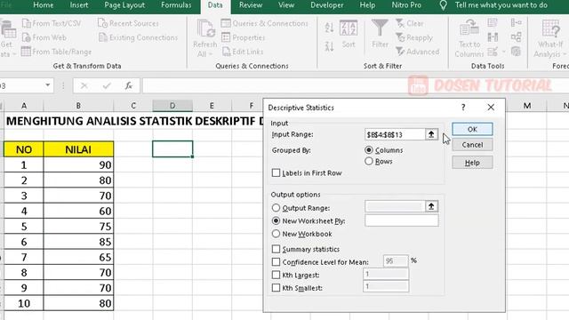Open the Nitro Pro tab
This screenshot has height=320, width=569.
(406, 5)
